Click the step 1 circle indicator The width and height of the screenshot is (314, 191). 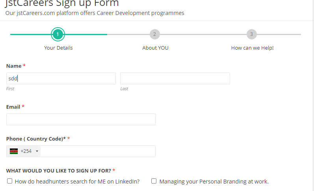pos(58,34)
